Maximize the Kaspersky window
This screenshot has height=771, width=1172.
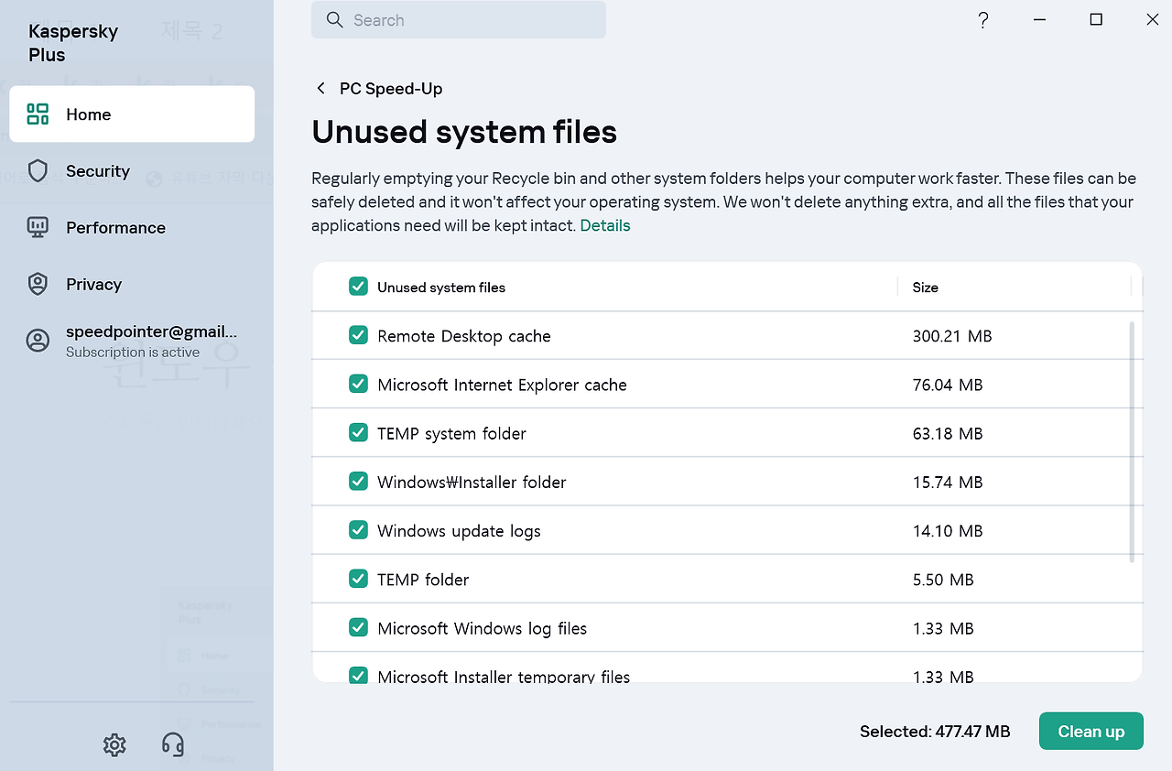pos(1096,20)
